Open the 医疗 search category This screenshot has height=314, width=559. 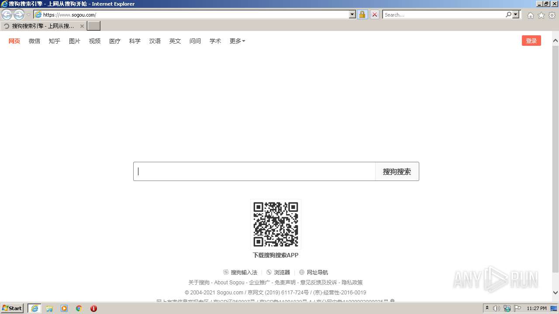pos(115,41)
